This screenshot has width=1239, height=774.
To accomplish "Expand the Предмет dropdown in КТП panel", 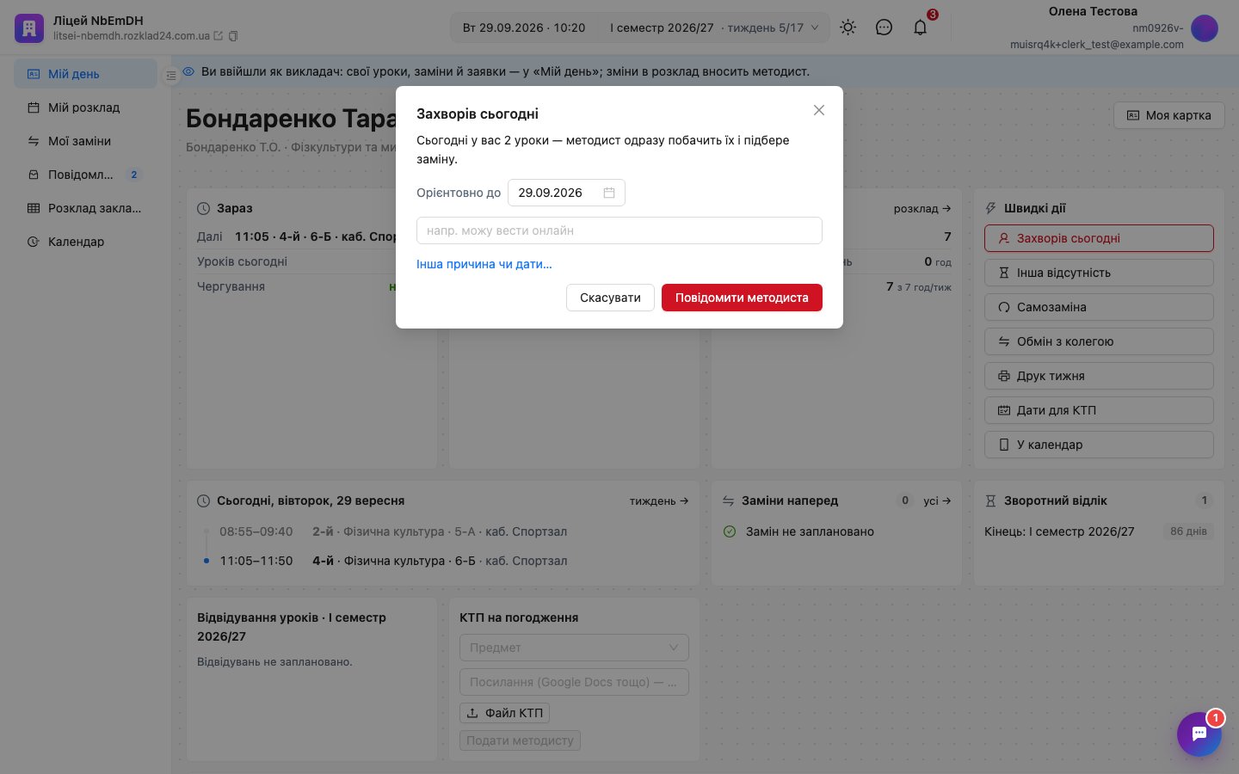I will tap(574, 648).
